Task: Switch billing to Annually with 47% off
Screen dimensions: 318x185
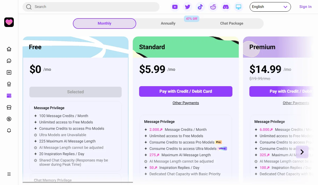Action: 168,23
